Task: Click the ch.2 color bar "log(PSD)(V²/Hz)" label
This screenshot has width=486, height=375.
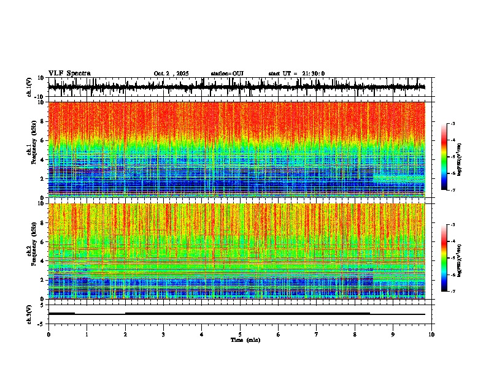Action: 460,260
